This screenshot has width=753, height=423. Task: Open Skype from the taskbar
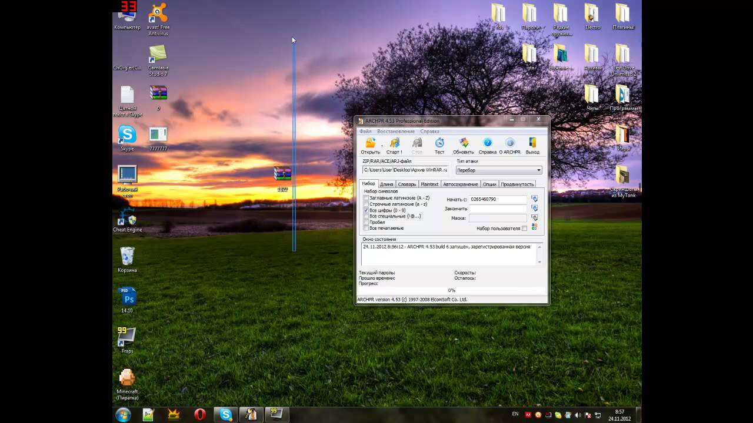point(226,414)
